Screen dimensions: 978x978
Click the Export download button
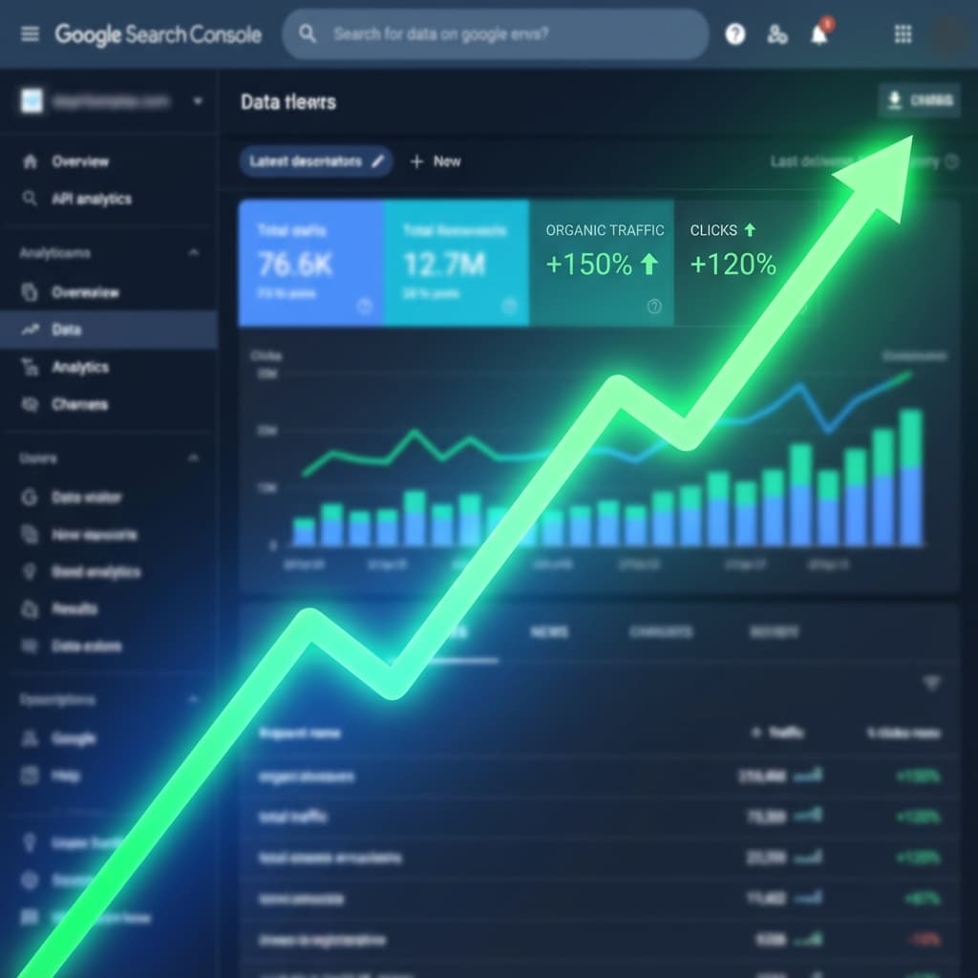click(x=919, y=100)
